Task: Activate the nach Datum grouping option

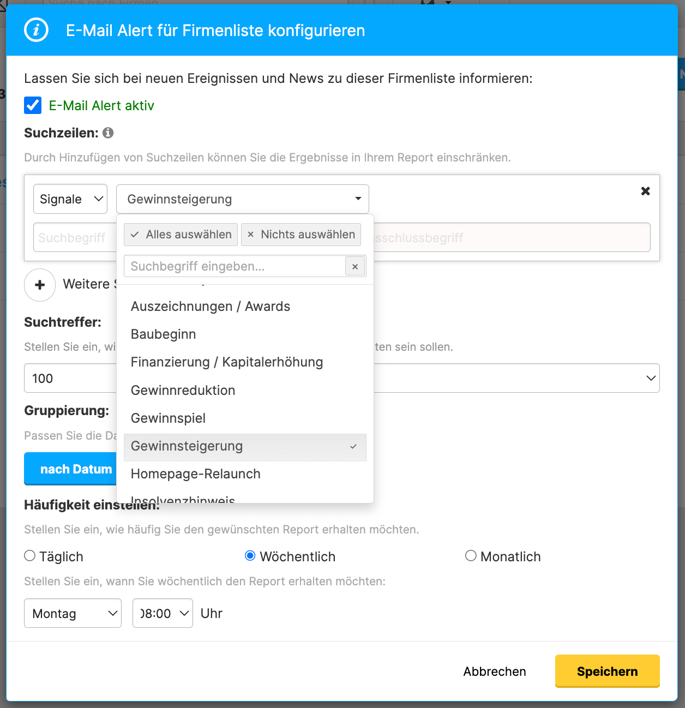Action: pyautogui.click(x=76, y=469)
